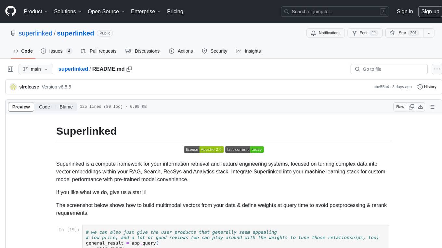Switch to the Insights tab

click(248, 51)
